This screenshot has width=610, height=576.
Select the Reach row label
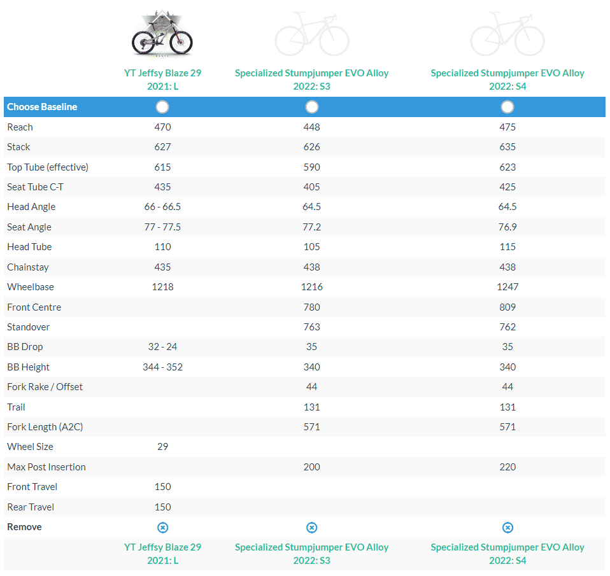(x=20, y=127)
